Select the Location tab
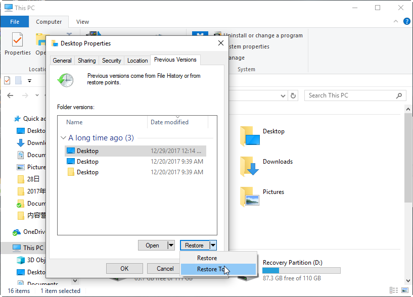The width and height of the screenshot is (413, 297). click(x=137, y=61)
